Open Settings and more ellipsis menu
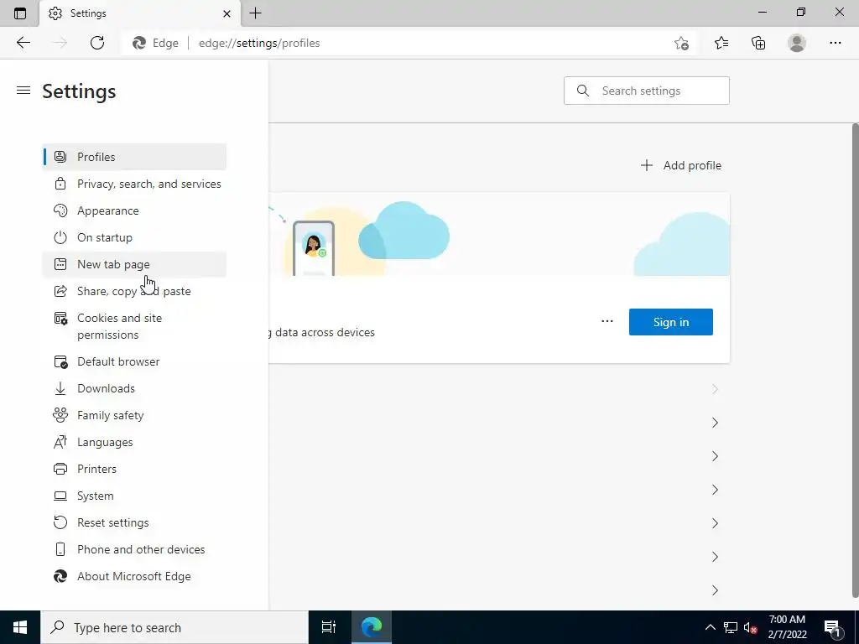 835,43
